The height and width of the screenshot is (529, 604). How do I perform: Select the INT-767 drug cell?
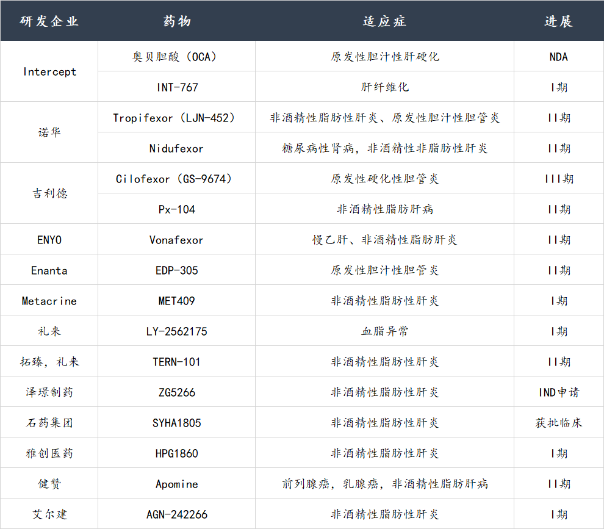(176, 87)
